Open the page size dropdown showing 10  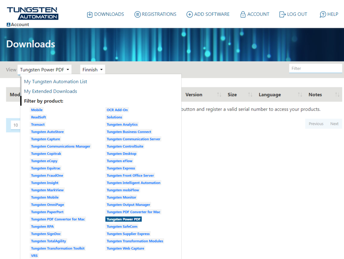pyautogui.click(x=15, y=125)
